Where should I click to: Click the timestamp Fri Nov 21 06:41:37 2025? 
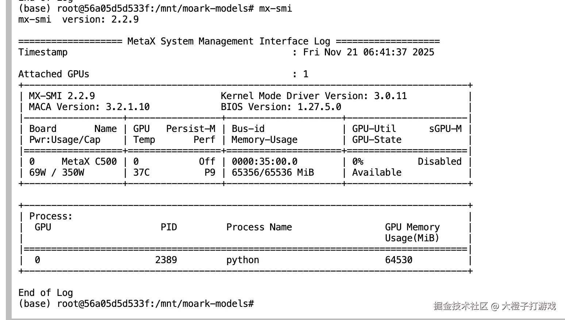pyautogui.click(x=369, y=52)
